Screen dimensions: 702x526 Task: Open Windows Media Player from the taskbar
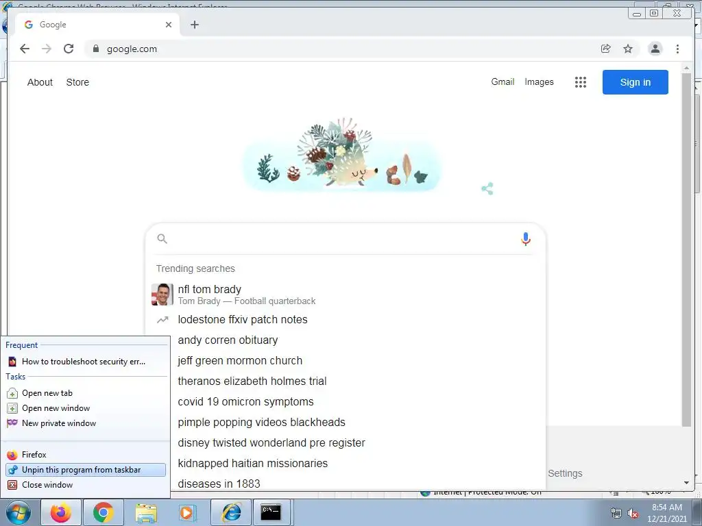188,512
